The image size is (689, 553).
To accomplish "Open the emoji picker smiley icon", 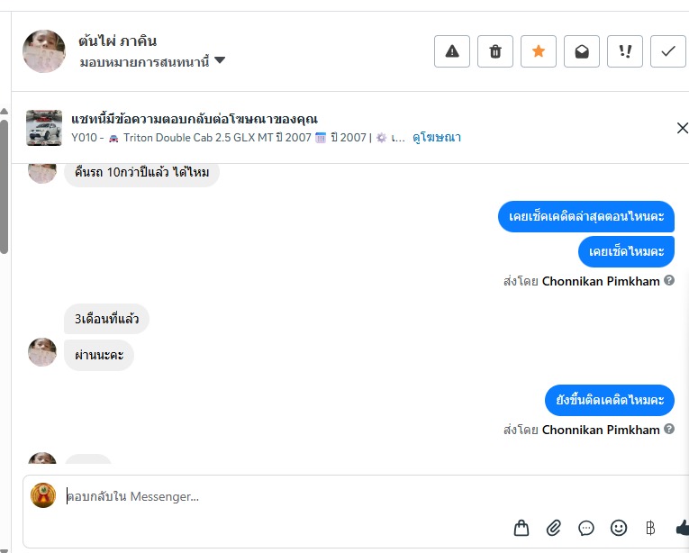I will pos(619,528).
